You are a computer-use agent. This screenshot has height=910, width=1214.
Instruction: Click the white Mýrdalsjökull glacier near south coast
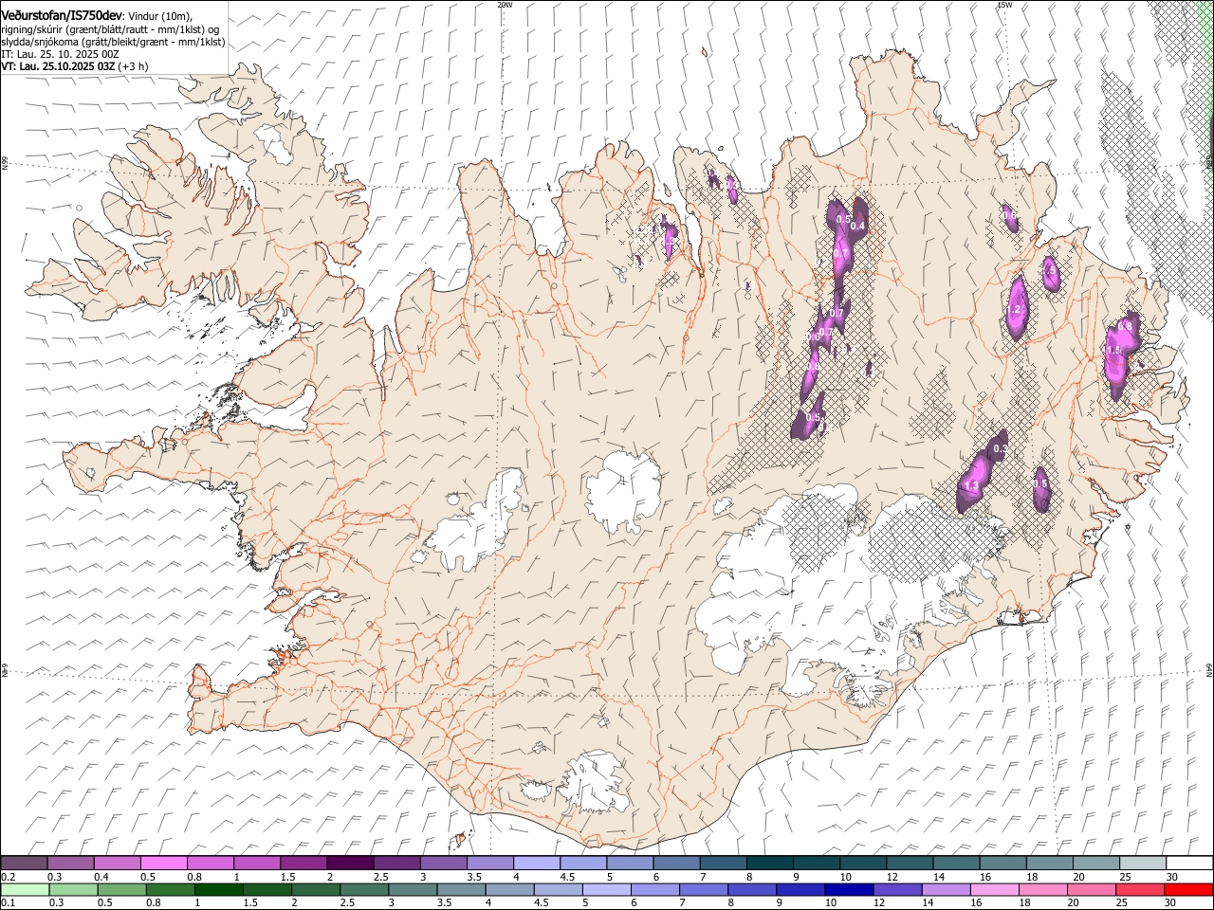[594, 782]
